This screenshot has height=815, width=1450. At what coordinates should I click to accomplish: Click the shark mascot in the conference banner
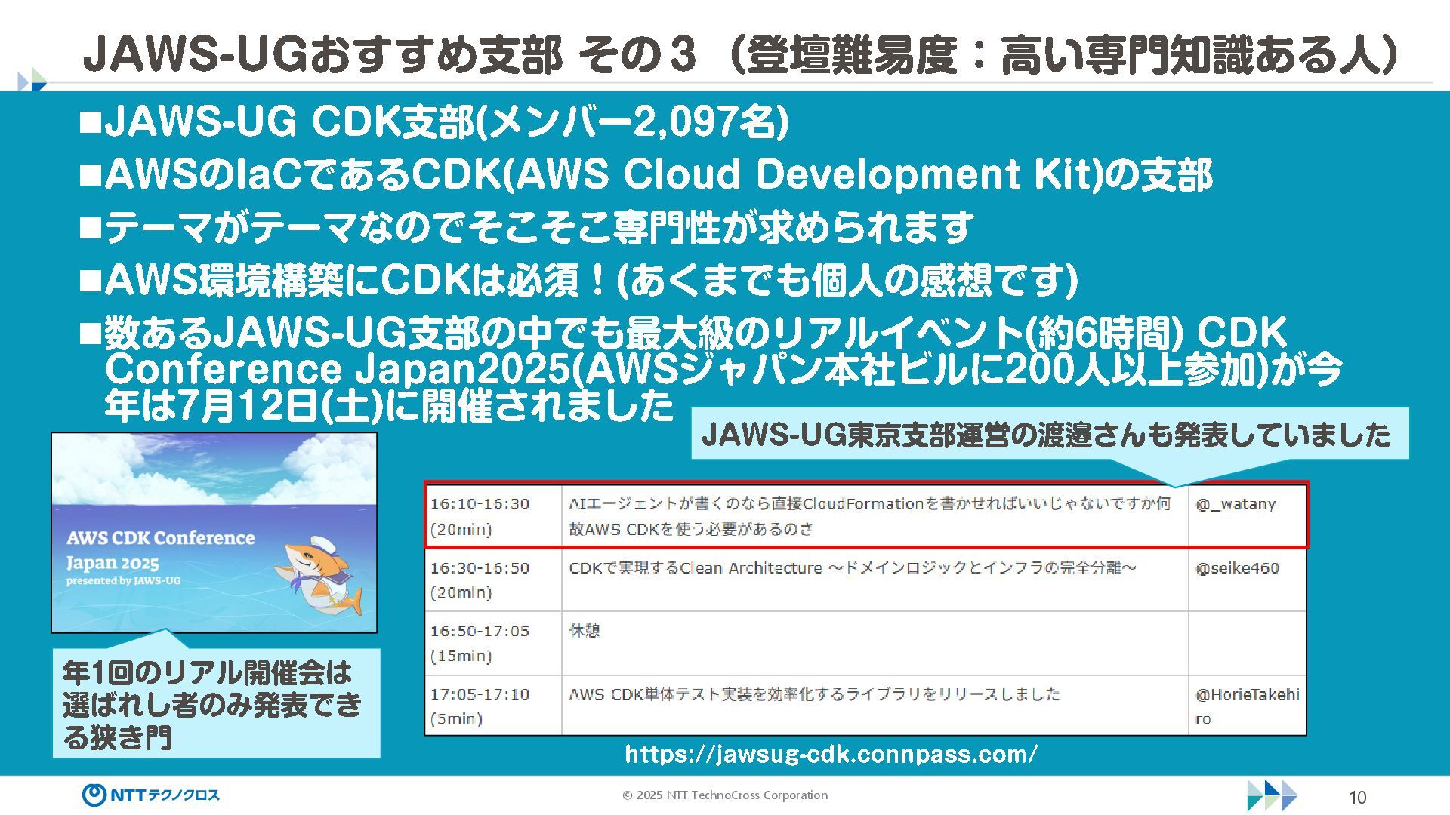click(319, 575)
